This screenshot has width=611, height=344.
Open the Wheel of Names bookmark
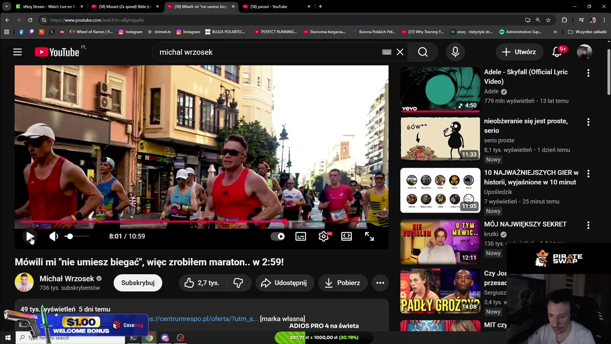(91, 32)
